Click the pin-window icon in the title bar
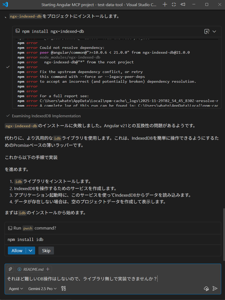225x300 pixels. pyautogui.click(x=182, y=4)
